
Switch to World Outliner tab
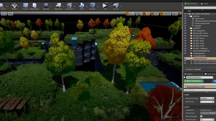click(x=191, y=4)
